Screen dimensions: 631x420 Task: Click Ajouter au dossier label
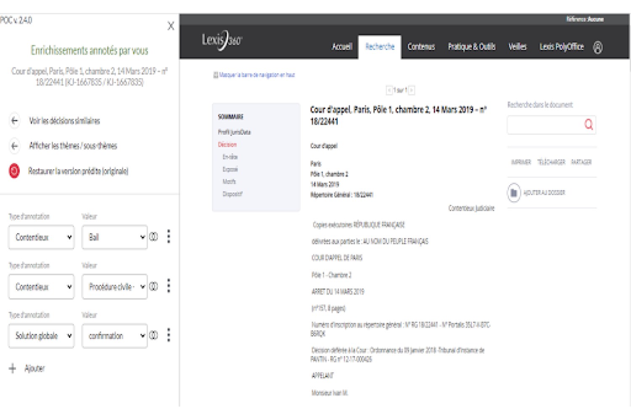click(544, 193)
